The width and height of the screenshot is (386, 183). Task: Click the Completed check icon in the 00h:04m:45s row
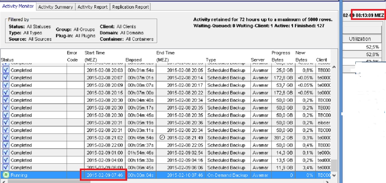(6, 115)
